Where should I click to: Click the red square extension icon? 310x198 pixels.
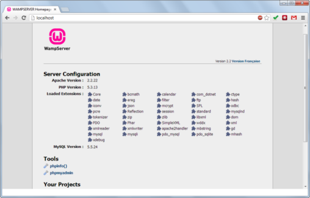click(284, 18)
